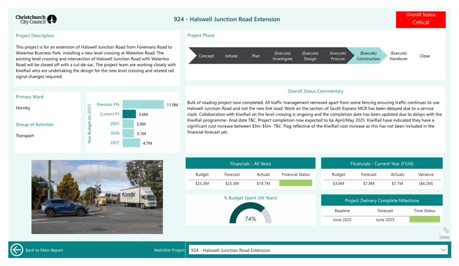This screenshot has width=459, height=266.
Task: Click the Financials - Current Year (FY24) header
Action: (x=382, y=163)
